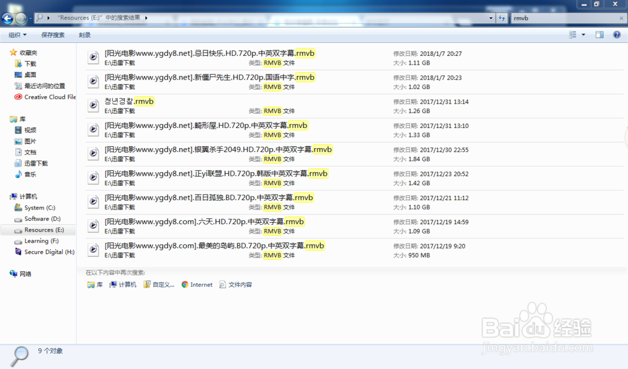628x369 pixels.
Task: Click the rmvb search input field
Action: point(565,18)
